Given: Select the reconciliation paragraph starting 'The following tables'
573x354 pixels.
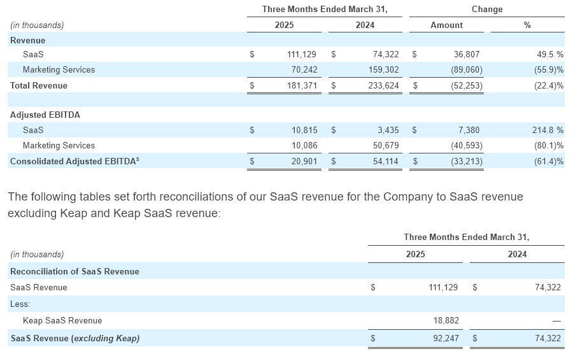Looking at the screenshot, I should pos(265,205).
